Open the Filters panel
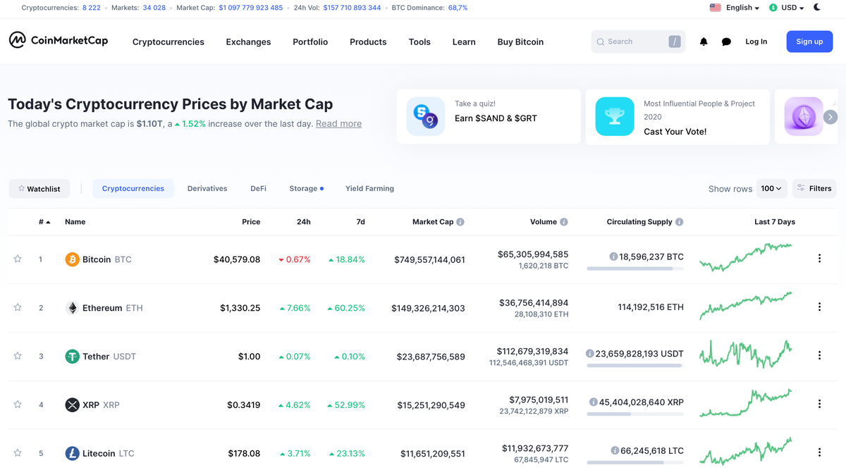846x475 pixels. [x=814, y=188]
